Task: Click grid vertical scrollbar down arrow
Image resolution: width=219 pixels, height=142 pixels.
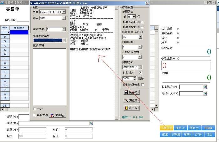Action: [156, 106]
